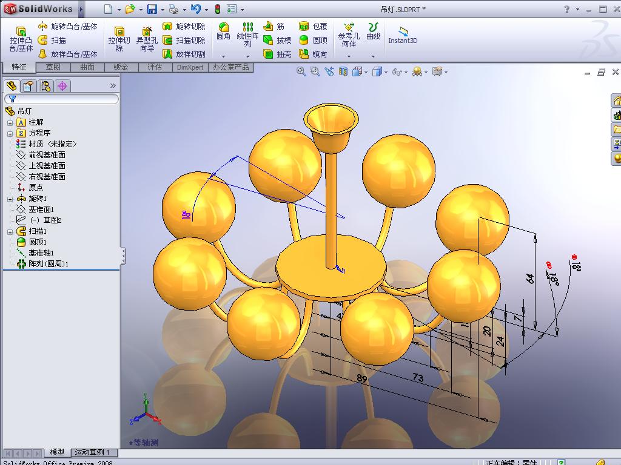Screen dimensions: 621x465
Task: Open the Hole Wizard (异型孔向导)
Action: (147, 39)
